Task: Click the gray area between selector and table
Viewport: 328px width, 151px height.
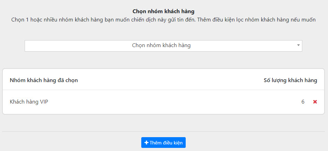Action: point(163,60)
